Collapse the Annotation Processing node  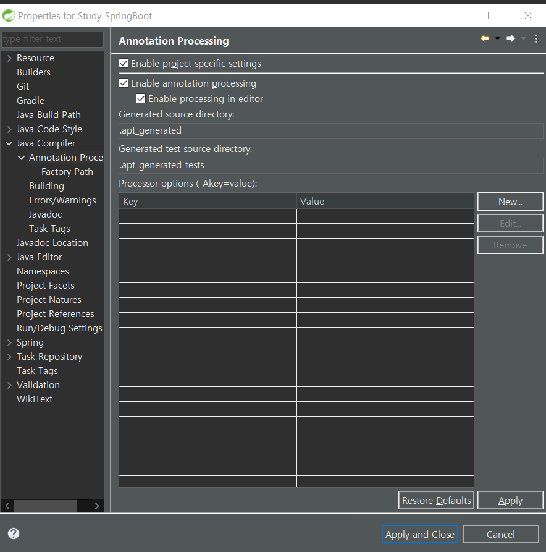pyautogui.click(x=22, y=158)
